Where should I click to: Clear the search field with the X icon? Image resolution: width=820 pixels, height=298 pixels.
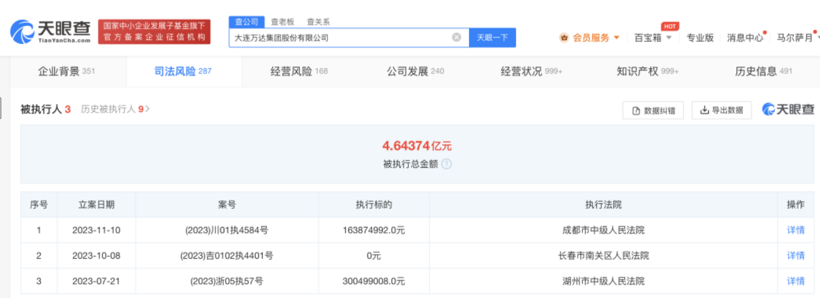coord(457,38)
